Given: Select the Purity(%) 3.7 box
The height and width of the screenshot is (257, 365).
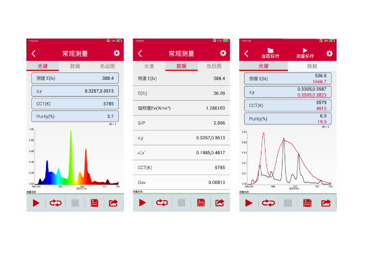Looking at the screenshot, I should pos(75,116).
